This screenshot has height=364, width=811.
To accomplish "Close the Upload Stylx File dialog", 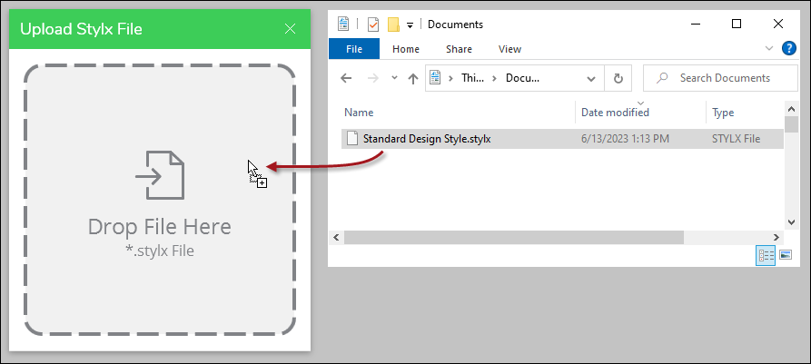I will click(290, 29).
